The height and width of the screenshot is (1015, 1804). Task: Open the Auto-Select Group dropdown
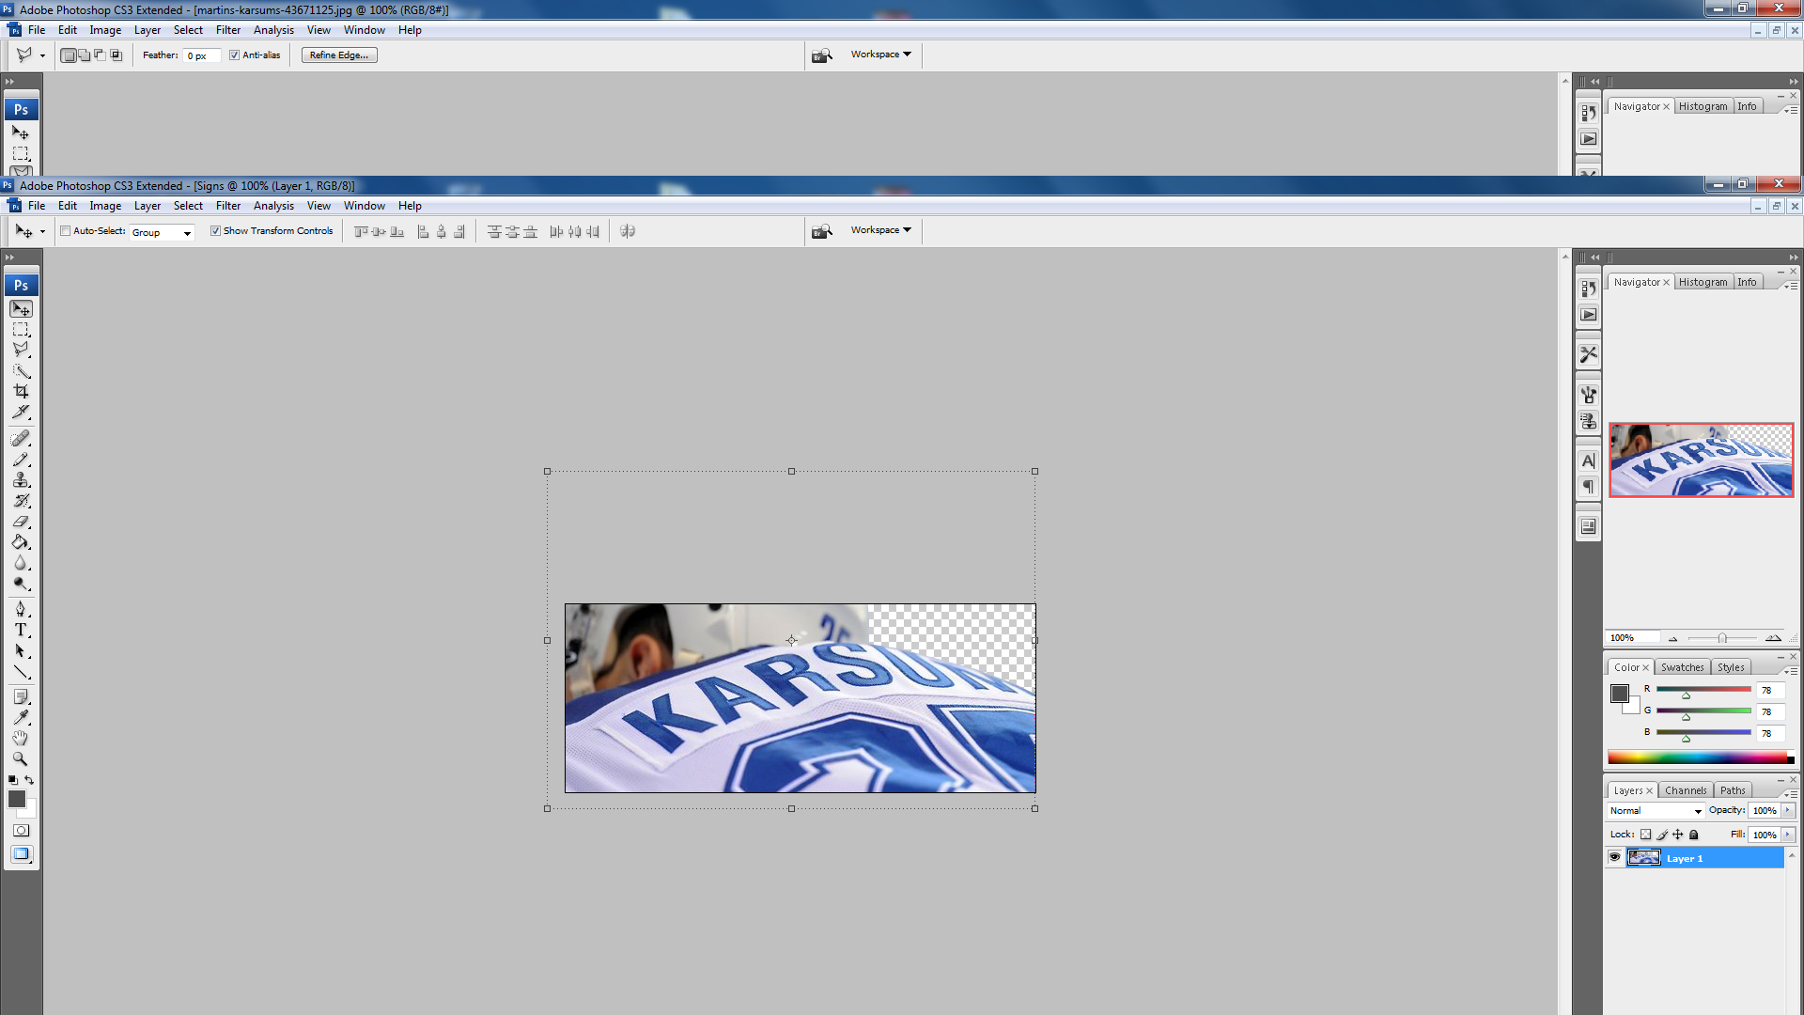[x=162, y=232]
